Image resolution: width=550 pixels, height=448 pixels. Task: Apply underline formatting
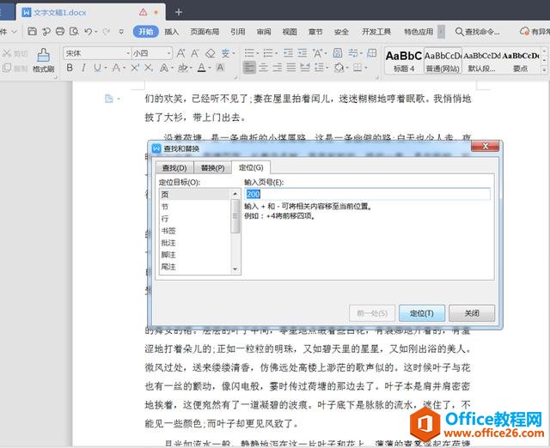97,68
